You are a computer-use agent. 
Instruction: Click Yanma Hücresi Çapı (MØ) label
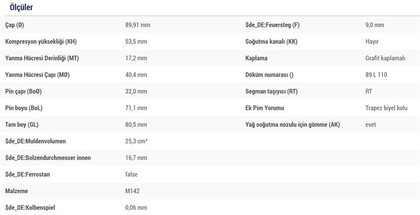(x=37, y=75)
